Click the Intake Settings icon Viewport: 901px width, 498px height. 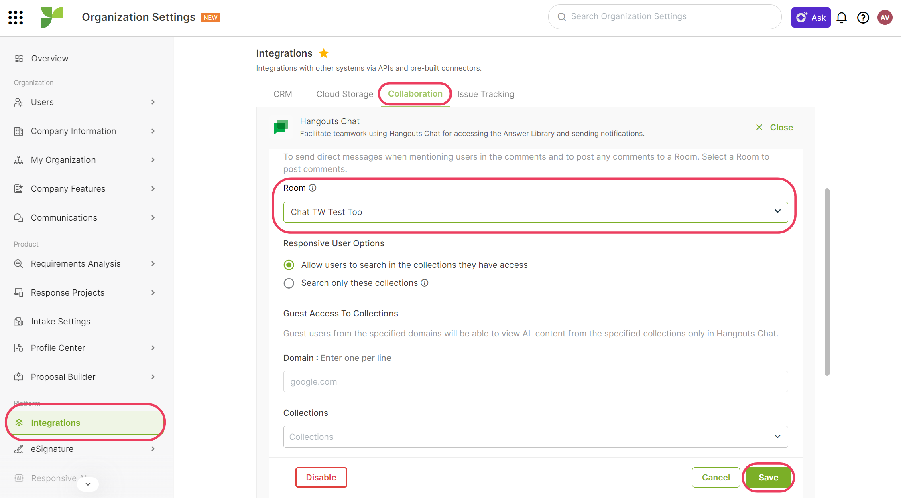coord(19,322)
